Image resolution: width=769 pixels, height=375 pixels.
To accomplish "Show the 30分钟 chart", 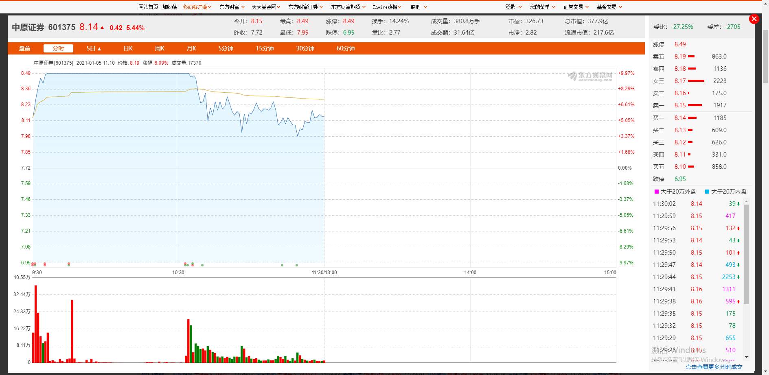I will pyautogui.click(x=305, y=48).
